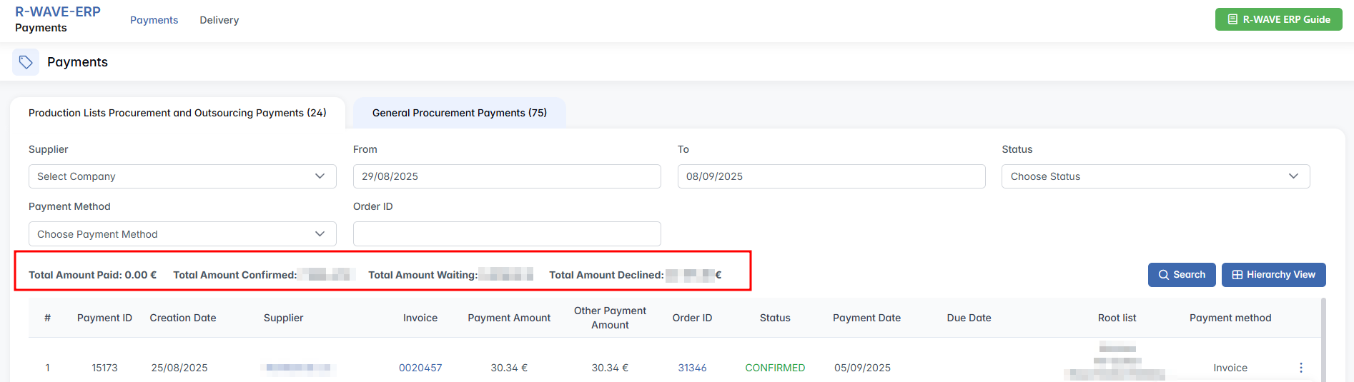
Task: Expand the Supplier company dropdown
Action: 182,176
